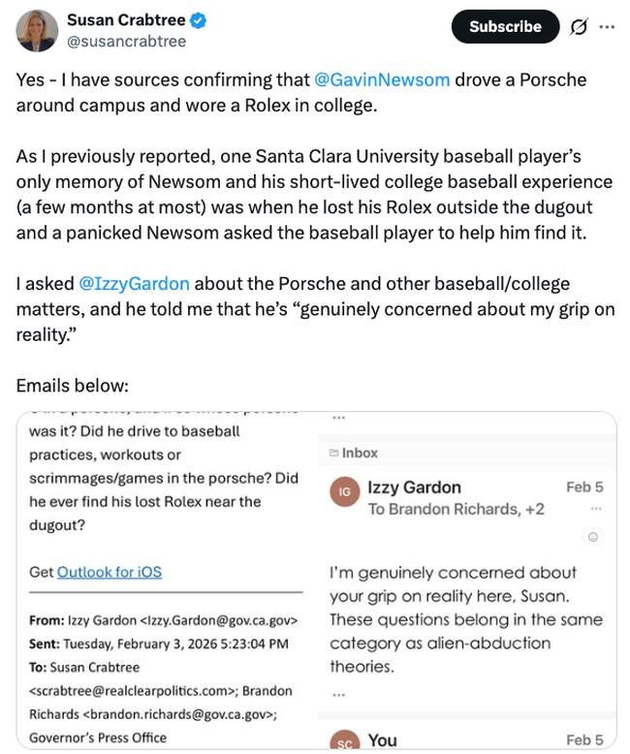Click the emoji reaction icon in email
Image resolution: width=630 pixels, height=754 pixels.
[x=593, y=537]
